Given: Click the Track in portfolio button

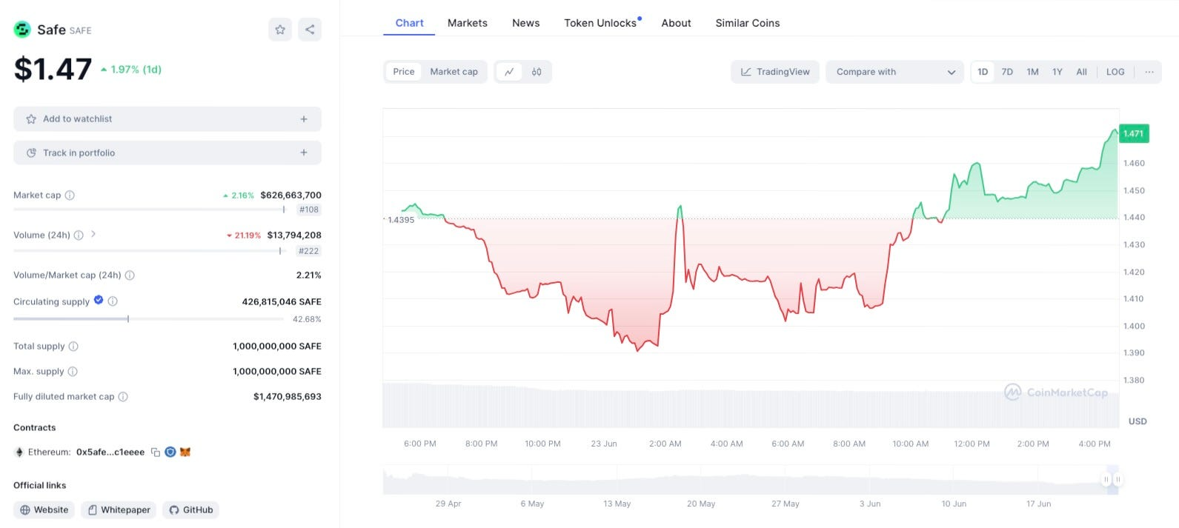Looking at the screenshot, I should pyautogui.click(x=167, y=153).
